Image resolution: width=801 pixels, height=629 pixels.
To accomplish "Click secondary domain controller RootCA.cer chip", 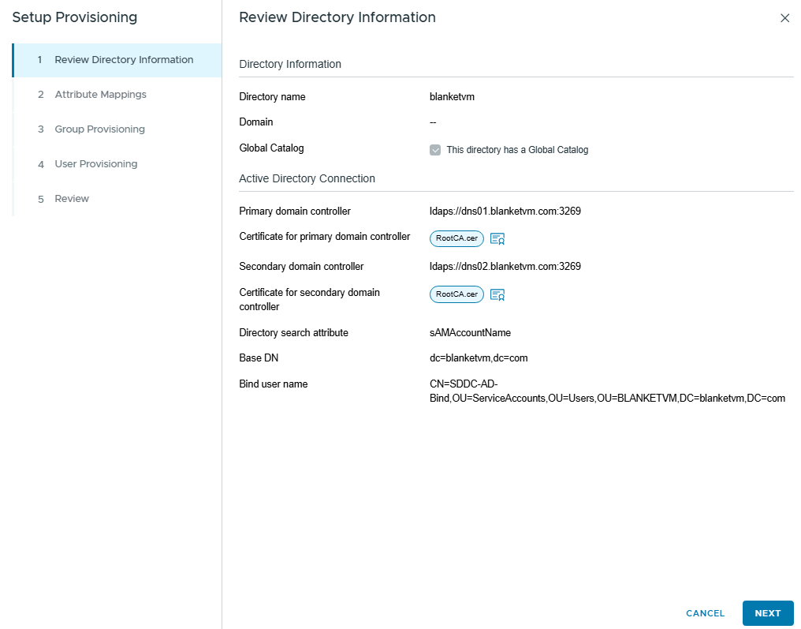I will tap(456, 294).
